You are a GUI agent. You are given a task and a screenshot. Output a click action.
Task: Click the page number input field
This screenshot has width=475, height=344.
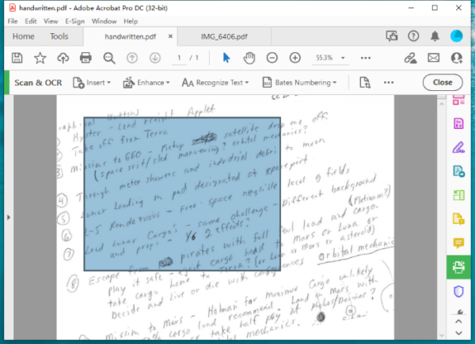click(179, 58)
